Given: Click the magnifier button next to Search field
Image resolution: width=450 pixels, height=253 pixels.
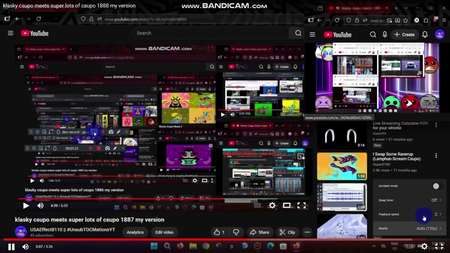Looking at the screenshot, I should point(298,33).
